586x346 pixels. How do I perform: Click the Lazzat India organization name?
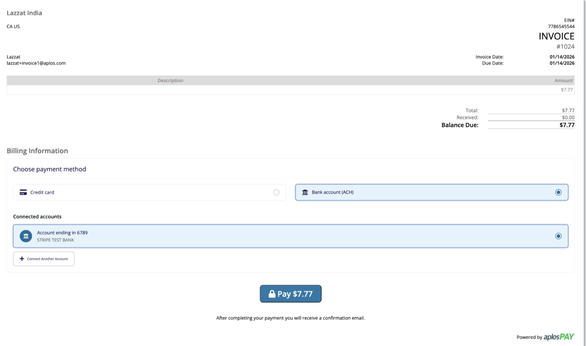coord(24,13)
